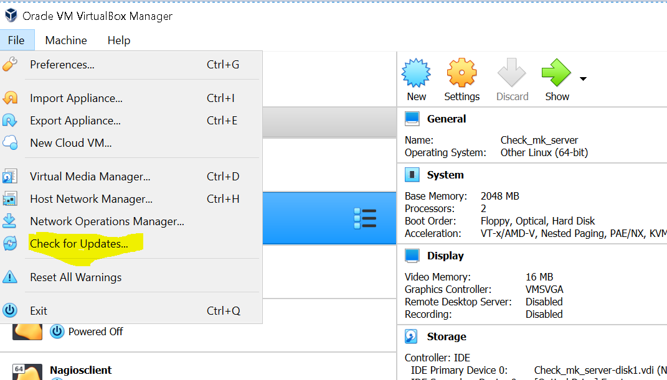Open the Help menu

tap(118, 40)
